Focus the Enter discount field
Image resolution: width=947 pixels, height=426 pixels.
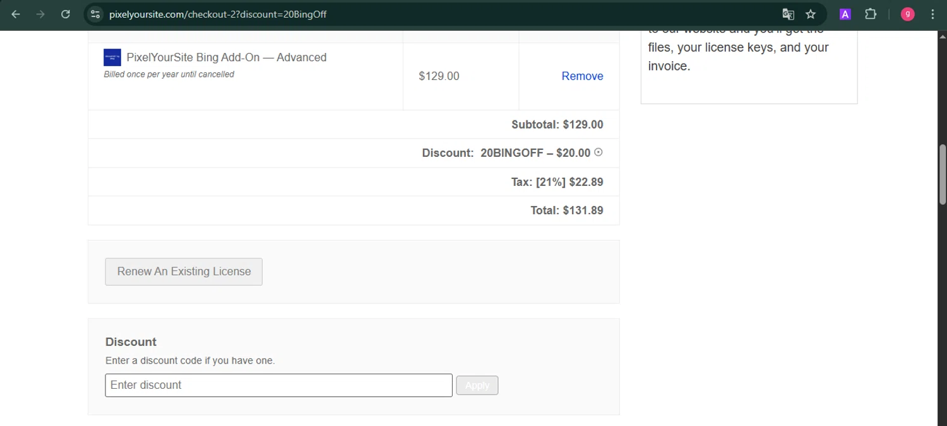pyautogui.click(x=278, y=385)
